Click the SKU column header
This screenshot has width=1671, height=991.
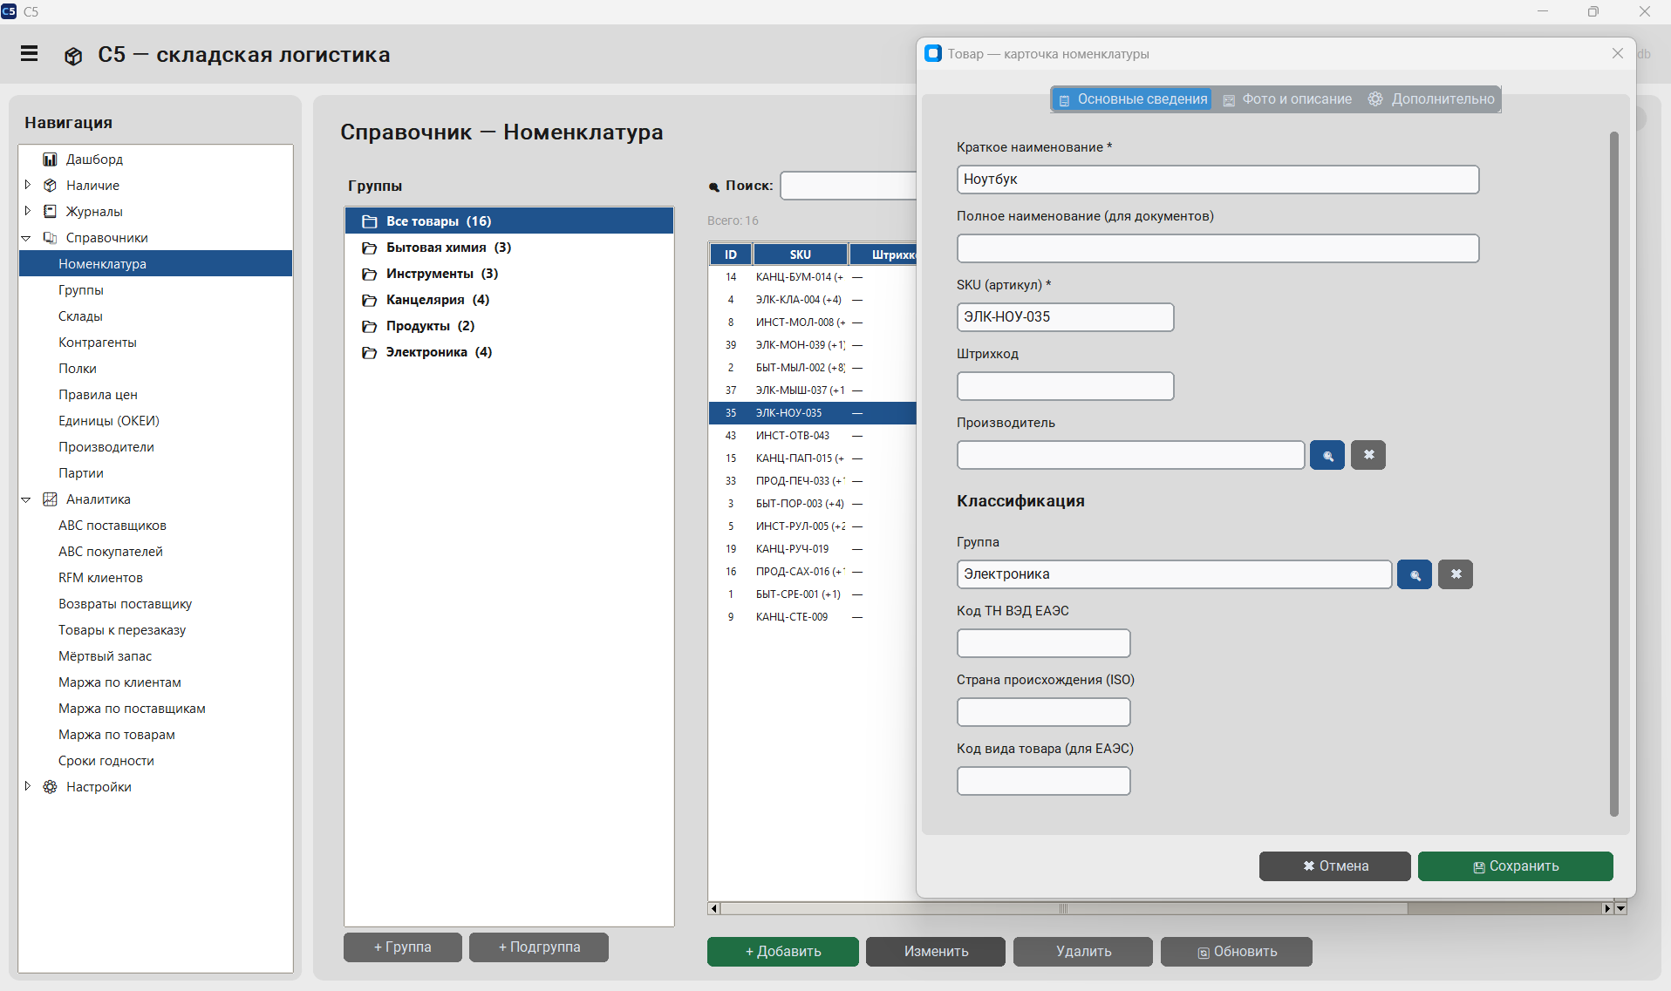(x=800, y=255)
